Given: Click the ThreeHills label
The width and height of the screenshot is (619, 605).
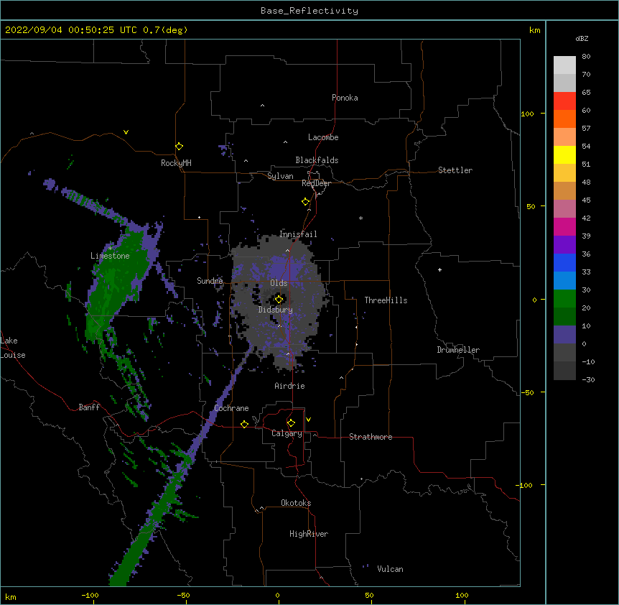Looking at the screenshot, I should 386,300.
